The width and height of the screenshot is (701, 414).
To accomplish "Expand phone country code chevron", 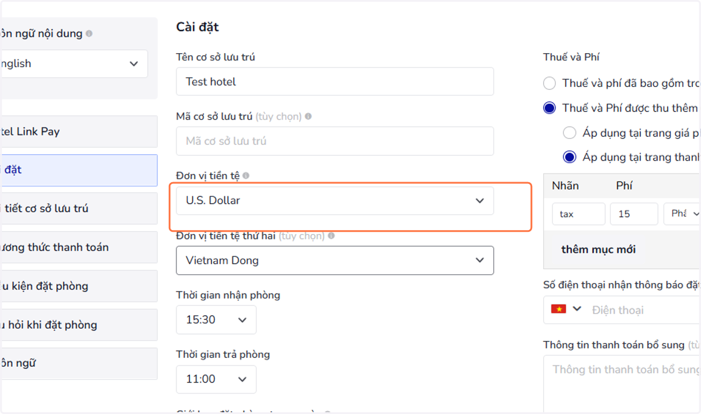I will [x=577, y=309].
